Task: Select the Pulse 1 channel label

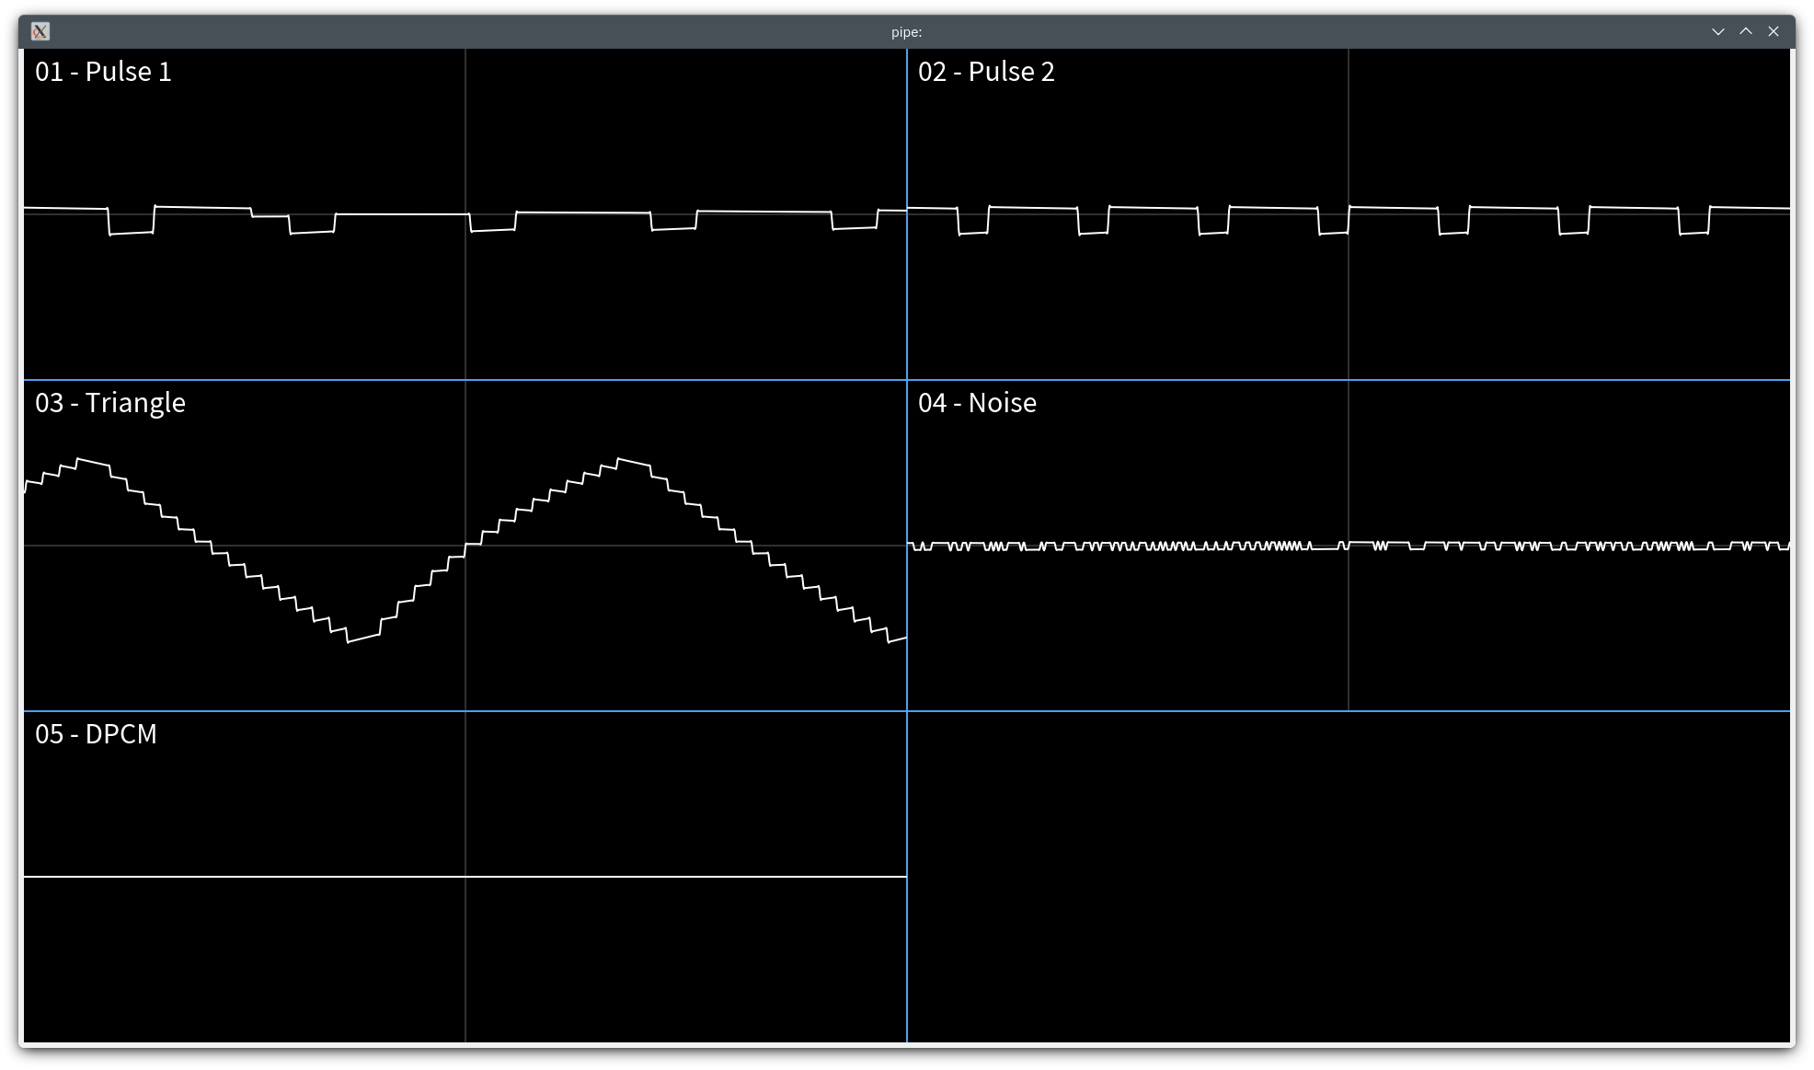Action: pos(103,71)
